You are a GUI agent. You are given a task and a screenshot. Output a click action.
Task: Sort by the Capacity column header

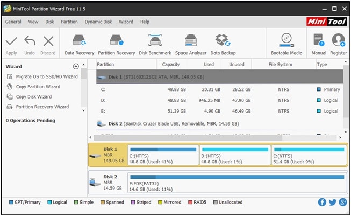pyautogui.click(x=171, y=65)
